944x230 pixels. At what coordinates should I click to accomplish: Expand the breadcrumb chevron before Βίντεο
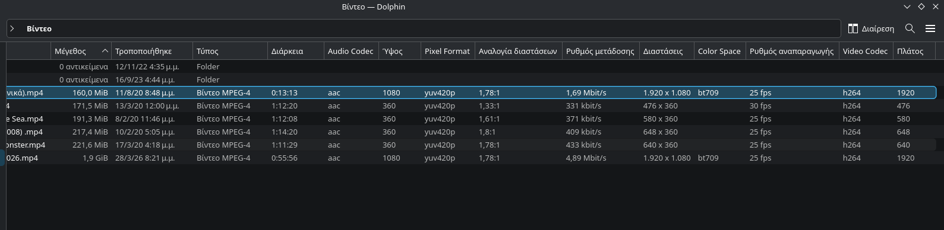12,28
